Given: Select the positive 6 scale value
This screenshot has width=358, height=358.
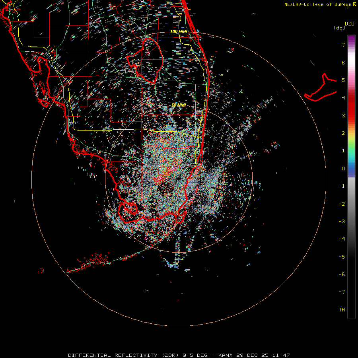Looking at the screenshot, I should click(343, 62).
